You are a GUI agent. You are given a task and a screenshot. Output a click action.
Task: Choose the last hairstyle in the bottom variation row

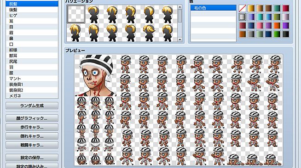(x=168, y=33)
